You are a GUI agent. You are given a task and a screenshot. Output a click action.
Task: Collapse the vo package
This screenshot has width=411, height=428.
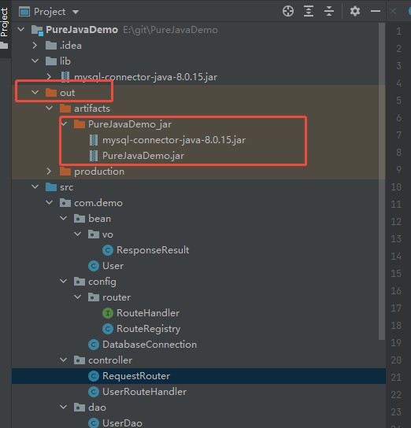[x=78, y=234]
